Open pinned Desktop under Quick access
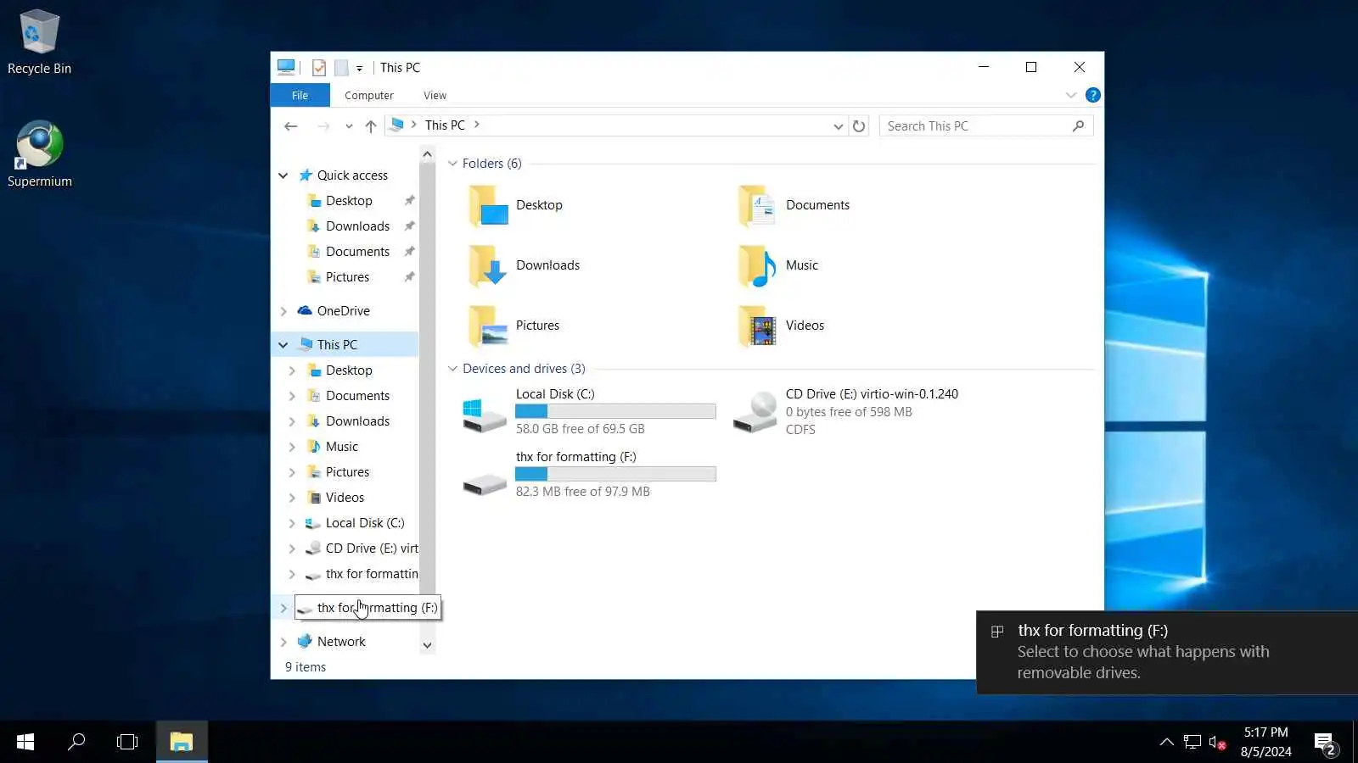 (x=349, y=201)
